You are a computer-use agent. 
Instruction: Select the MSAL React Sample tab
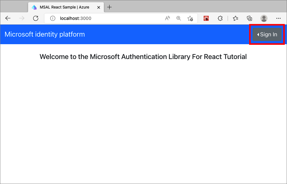[x=66, y=7]
